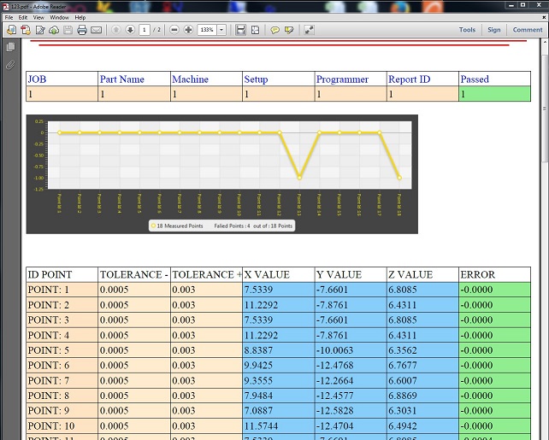Go to previous page arrow
The image size is (549, 440).
(x=116, y=30)
